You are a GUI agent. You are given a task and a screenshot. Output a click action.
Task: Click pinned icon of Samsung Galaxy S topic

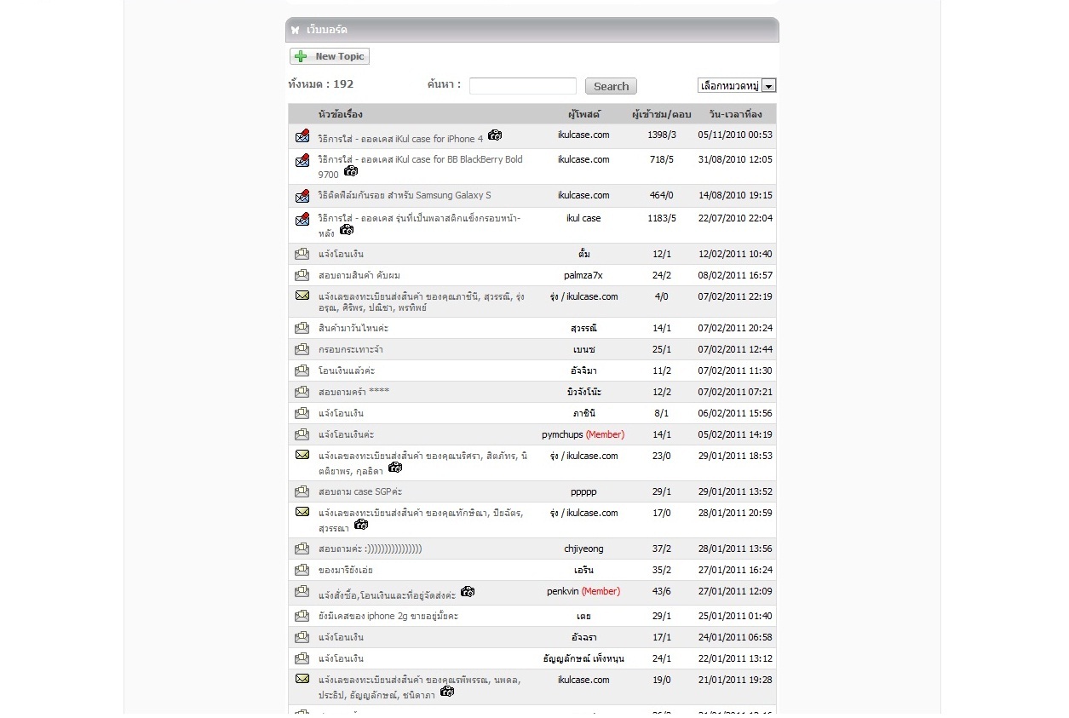[x=302, y=196]
